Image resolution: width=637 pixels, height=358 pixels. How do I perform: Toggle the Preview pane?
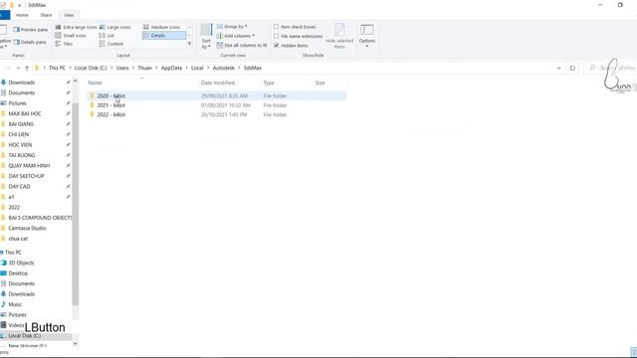[x=31, y=30]
